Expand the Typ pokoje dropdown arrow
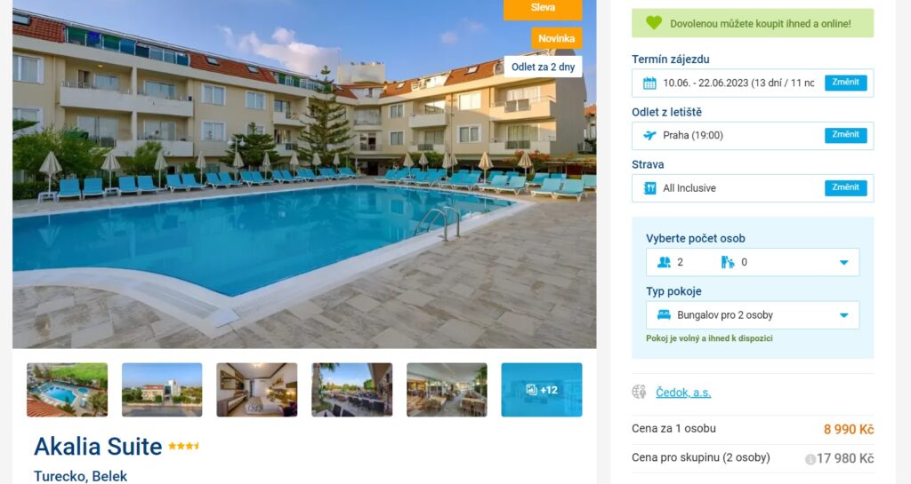 [844, 315]
